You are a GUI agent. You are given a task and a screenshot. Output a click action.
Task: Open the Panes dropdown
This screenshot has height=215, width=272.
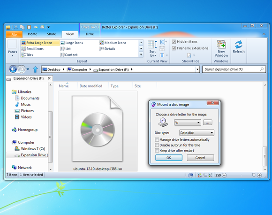(13, 48)
